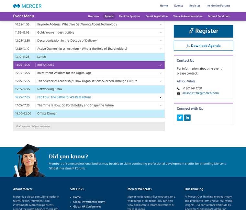Expand Keynote Address session chevron

point(161,25)
